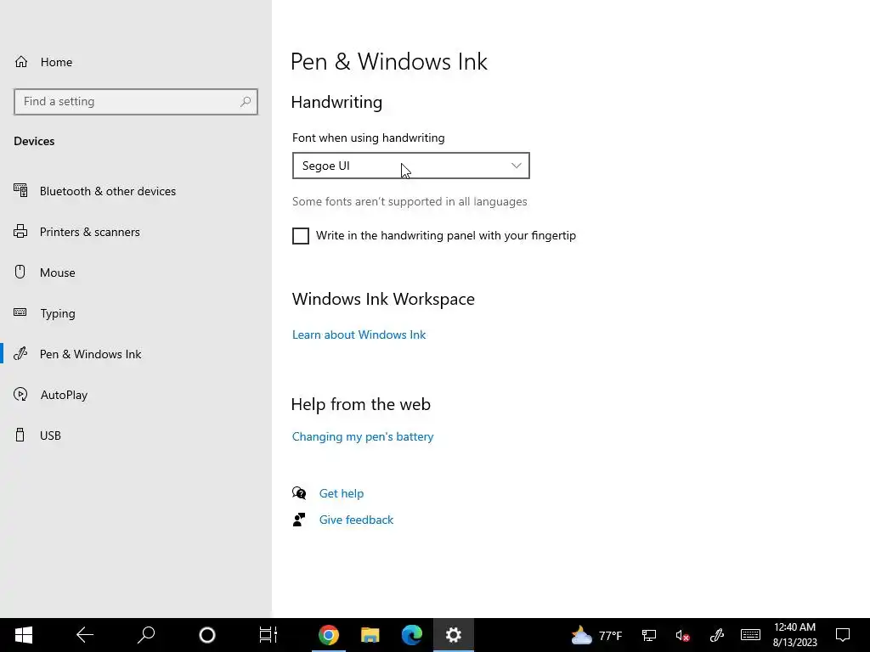
Task: Enable writing in handwriting panel with fingertip
Action: click(301, 236)
